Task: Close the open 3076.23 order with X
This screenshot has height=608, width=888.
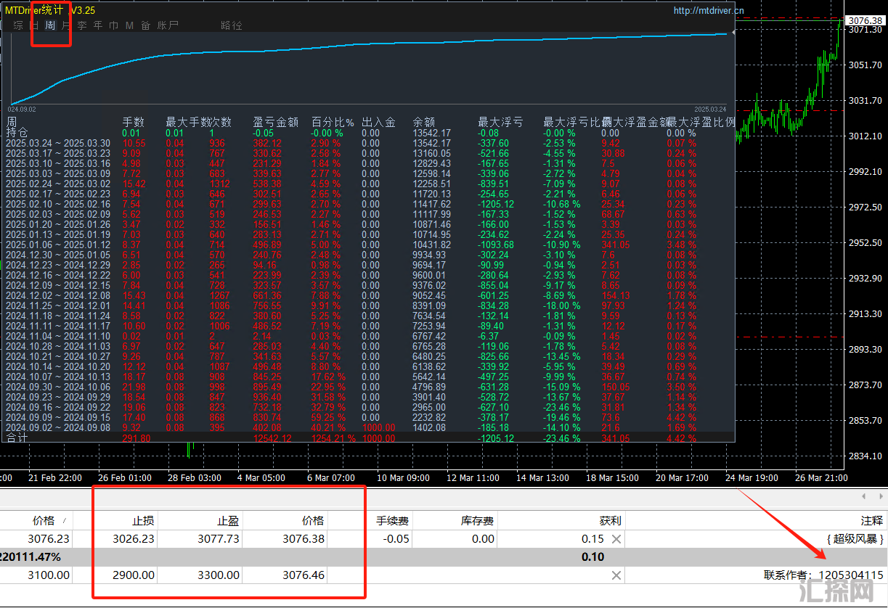Action: [x=616, y=539]
